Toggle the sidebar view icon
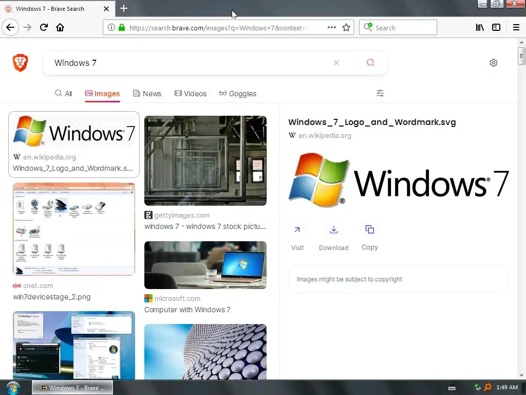Image resolution: width=526 pixels, height=395 pixels. [x=496, y=28]
